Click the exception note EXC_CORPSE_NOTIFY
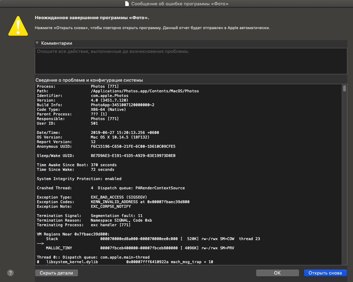The height and width of the screenshot is (282, 353). tap(111, 206)
